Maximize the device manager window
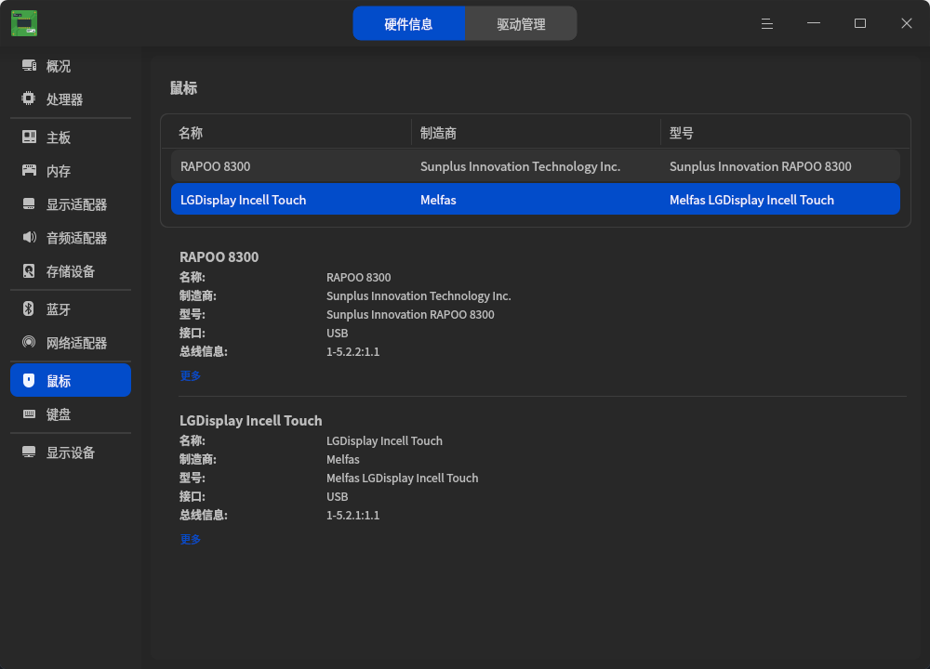 point(860,23)
